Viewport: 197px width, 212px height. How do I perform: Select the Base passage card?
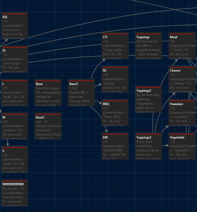click(48, 92)
